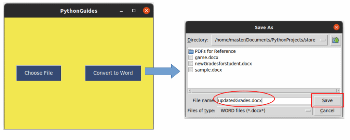The image size is (350, 140).
Task: Click the file list left scroll arrow
Action: click(x=190, y=91)
